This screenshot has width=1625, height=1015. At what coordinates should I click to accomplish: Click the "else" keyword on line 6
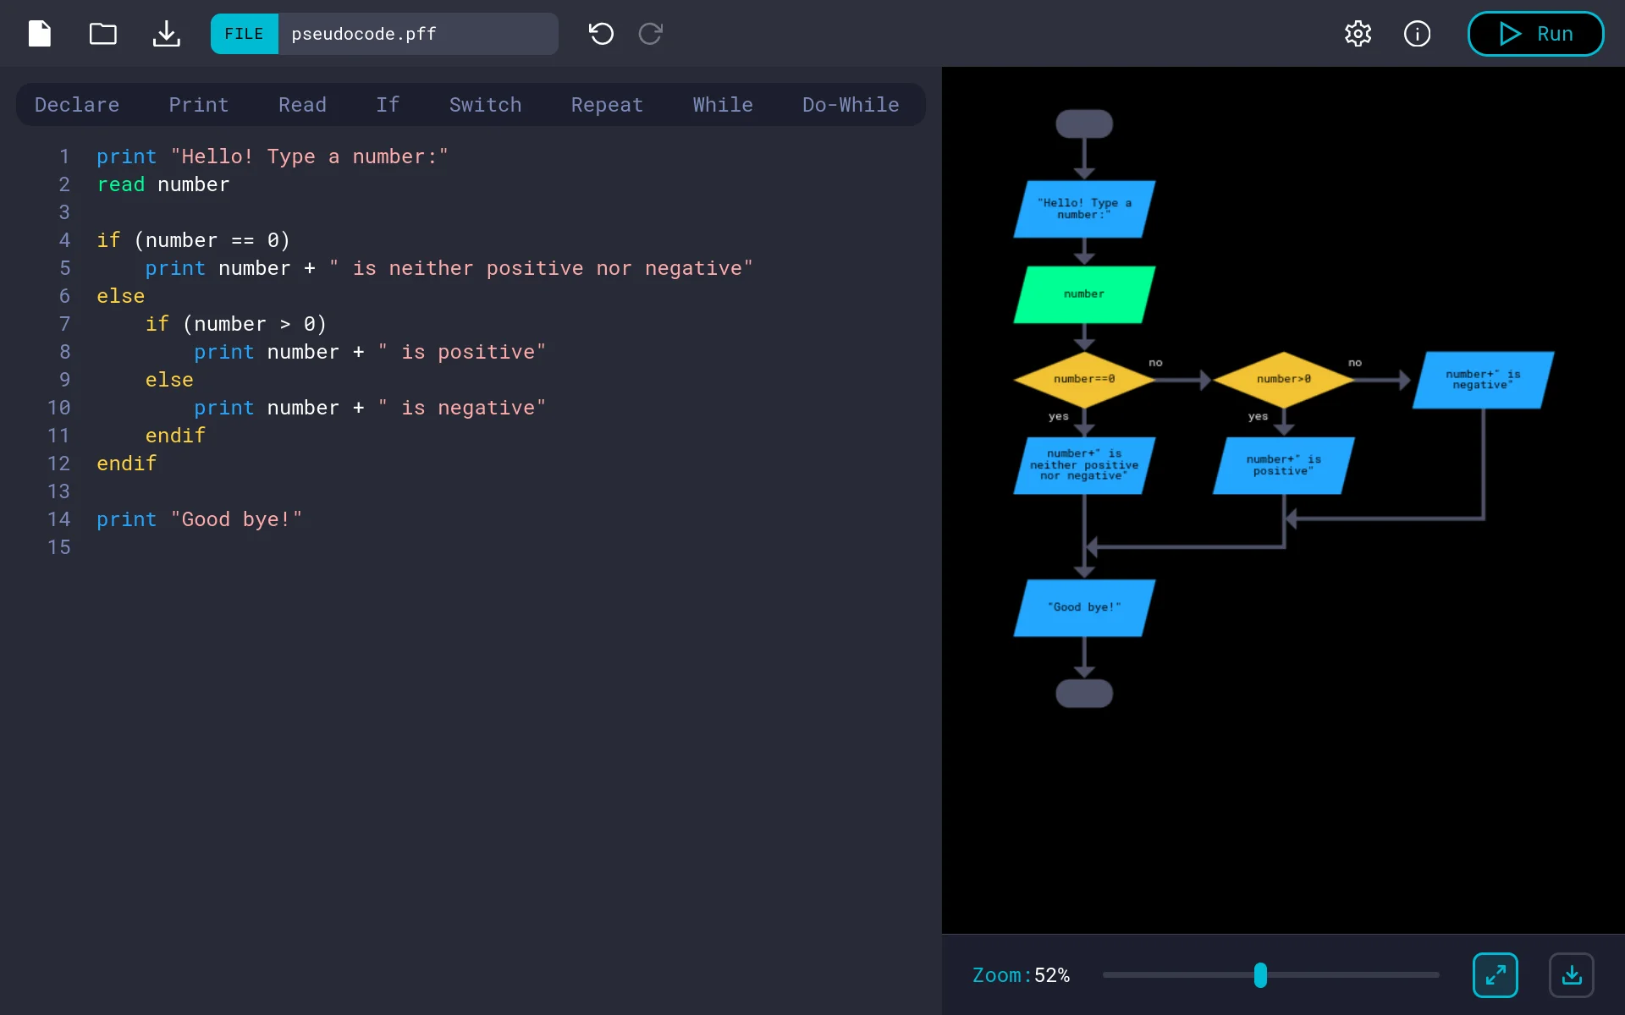pos(121,296)
